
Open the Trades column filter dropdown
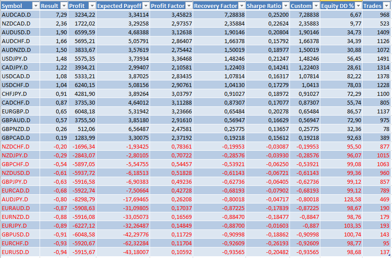click(386, 6)
